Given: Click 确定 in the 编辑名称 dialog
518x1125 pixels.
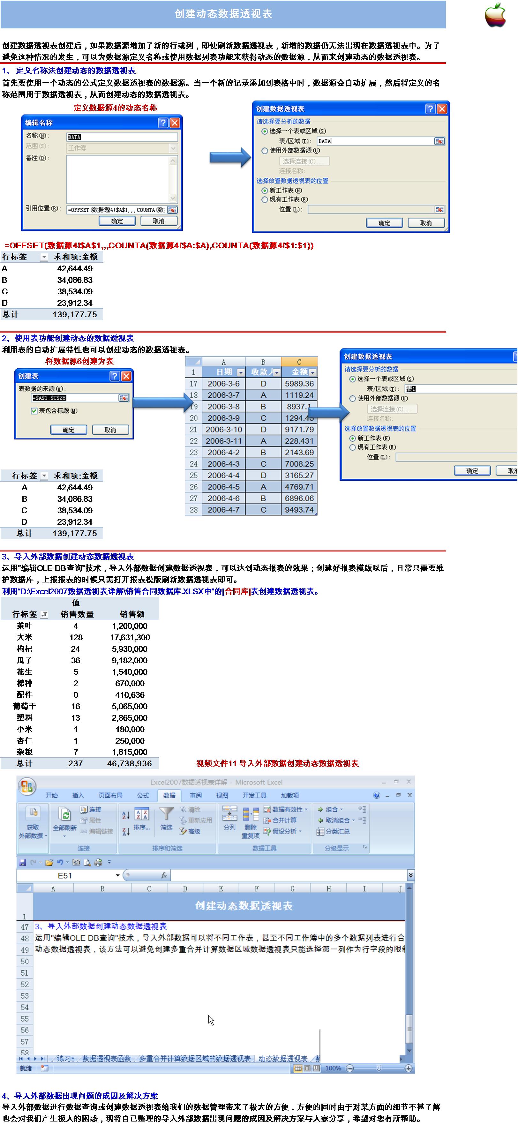Looking at the screenshot, I should tap(117, 221).
